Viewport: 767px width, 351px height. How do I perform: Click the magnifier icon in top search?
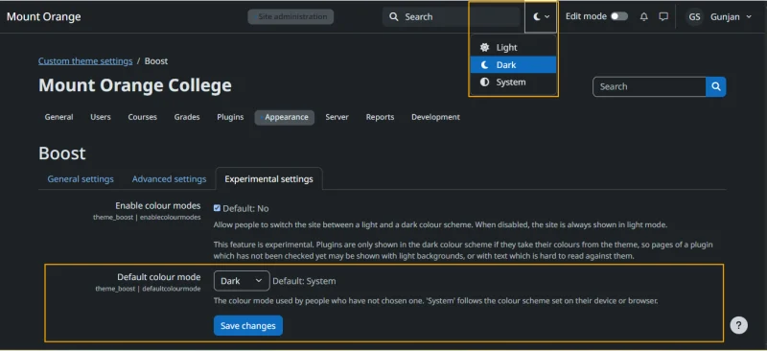[394, 16]
